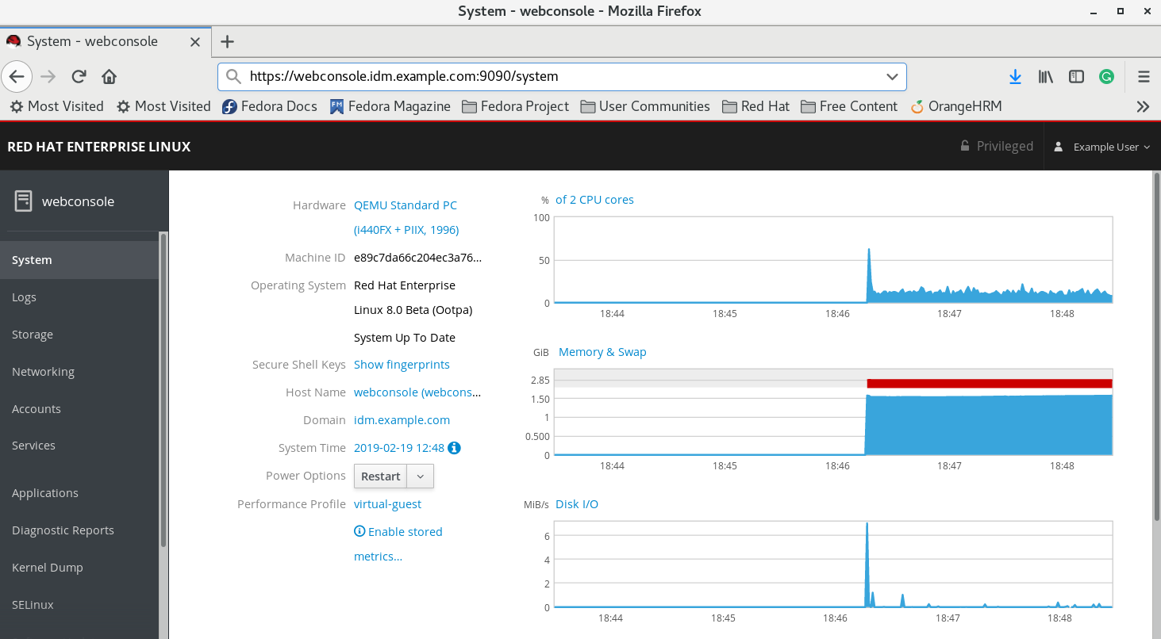Click the webconsole host label in sidebar

[x=78, y=201]
